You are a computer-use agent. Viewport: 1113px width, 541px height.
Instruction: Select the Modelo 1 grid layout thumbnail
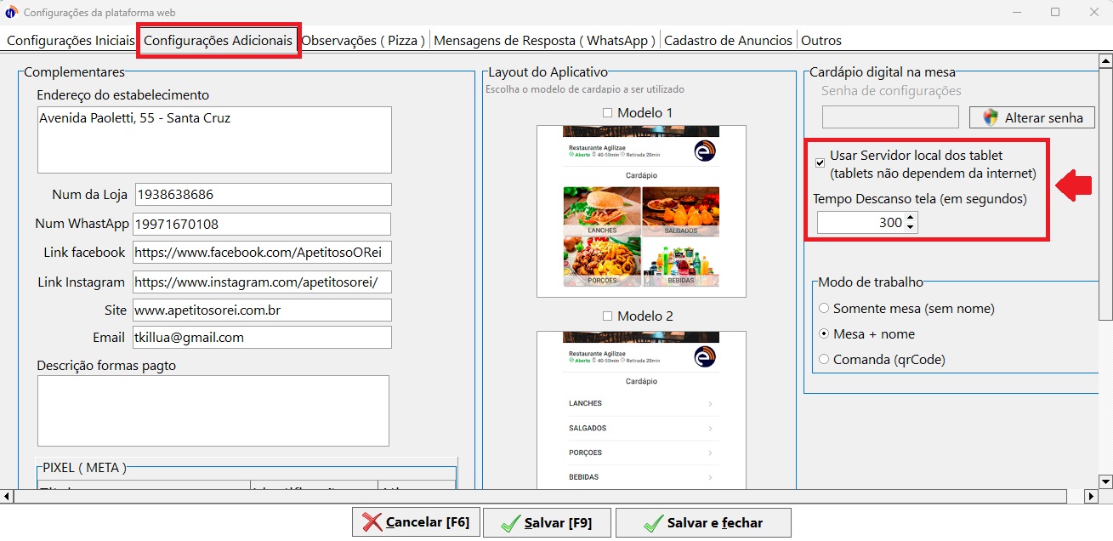point(641,211)
